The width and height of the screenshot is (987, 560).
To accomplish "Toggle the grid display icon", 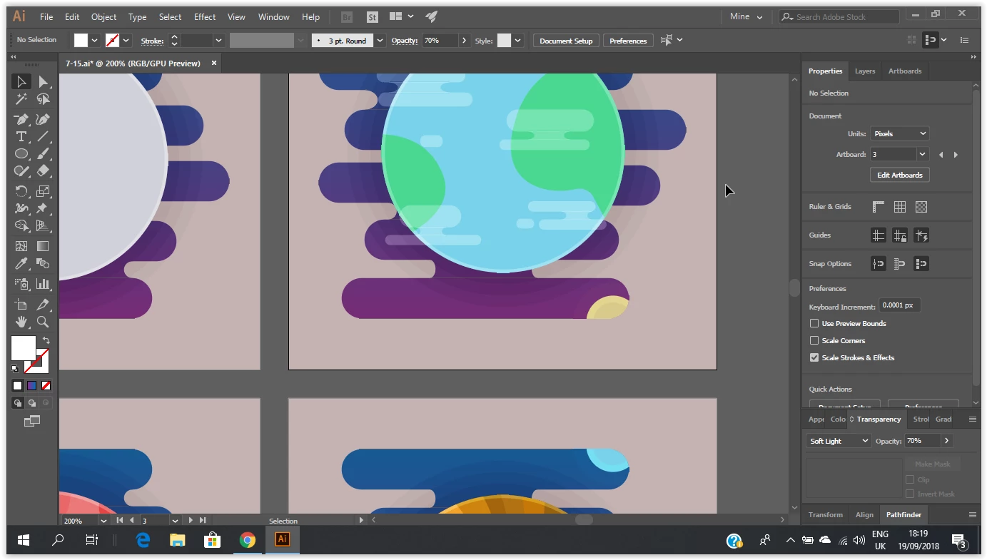I will 900,207.
